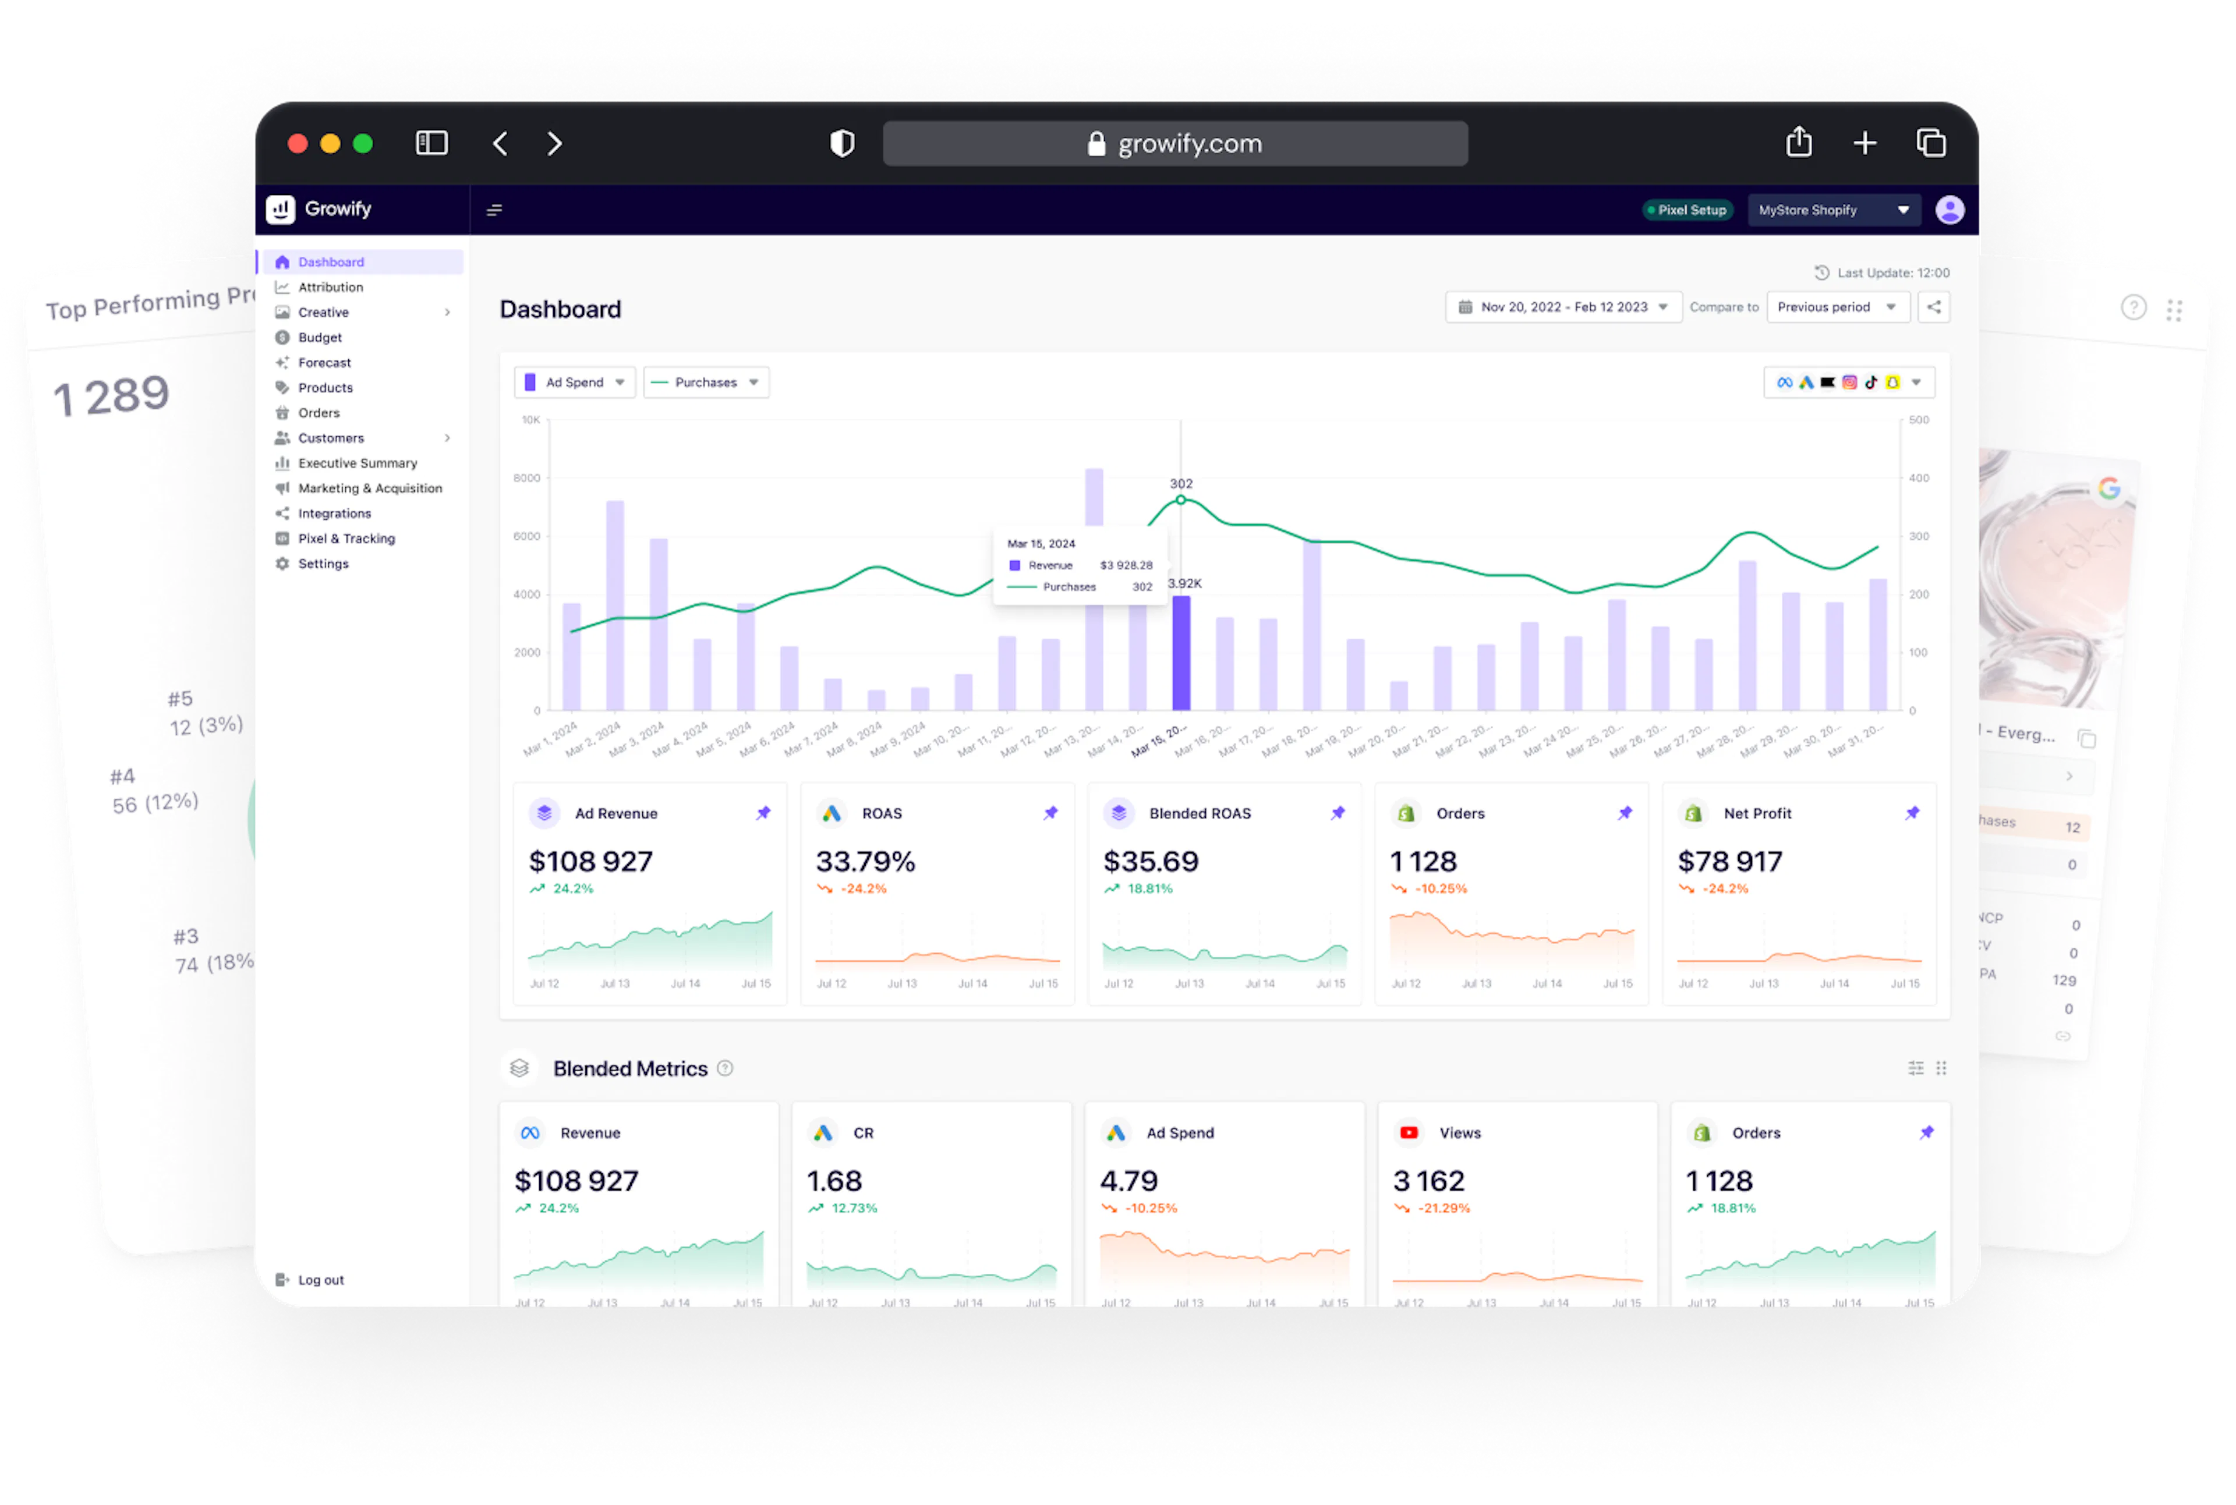Click the share icon beside Previous period
Viewport: 2236px width, 1505px height.
[1934, 307]
